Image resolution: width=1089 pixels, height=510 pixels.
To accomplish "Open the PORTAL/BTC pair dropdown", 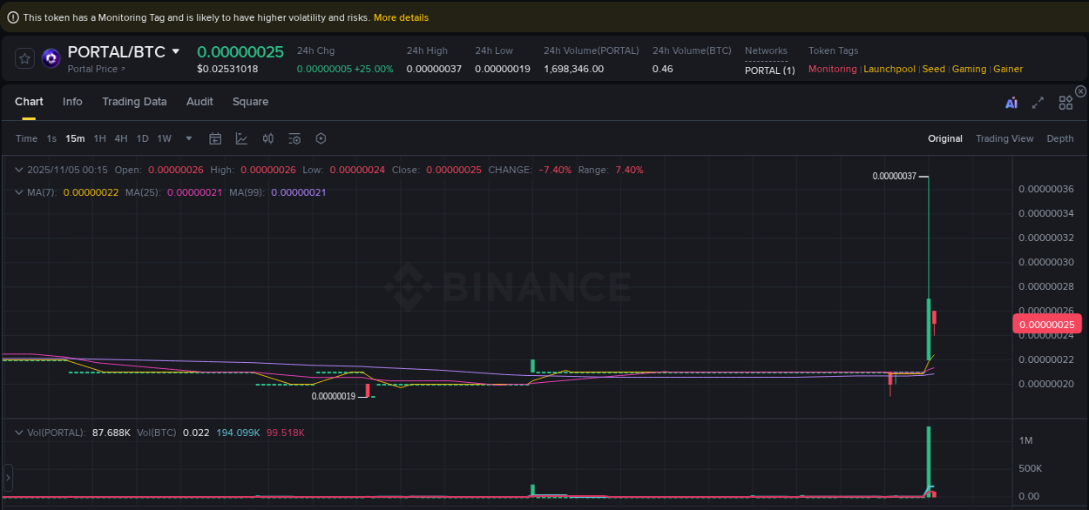I will (174, 51).
